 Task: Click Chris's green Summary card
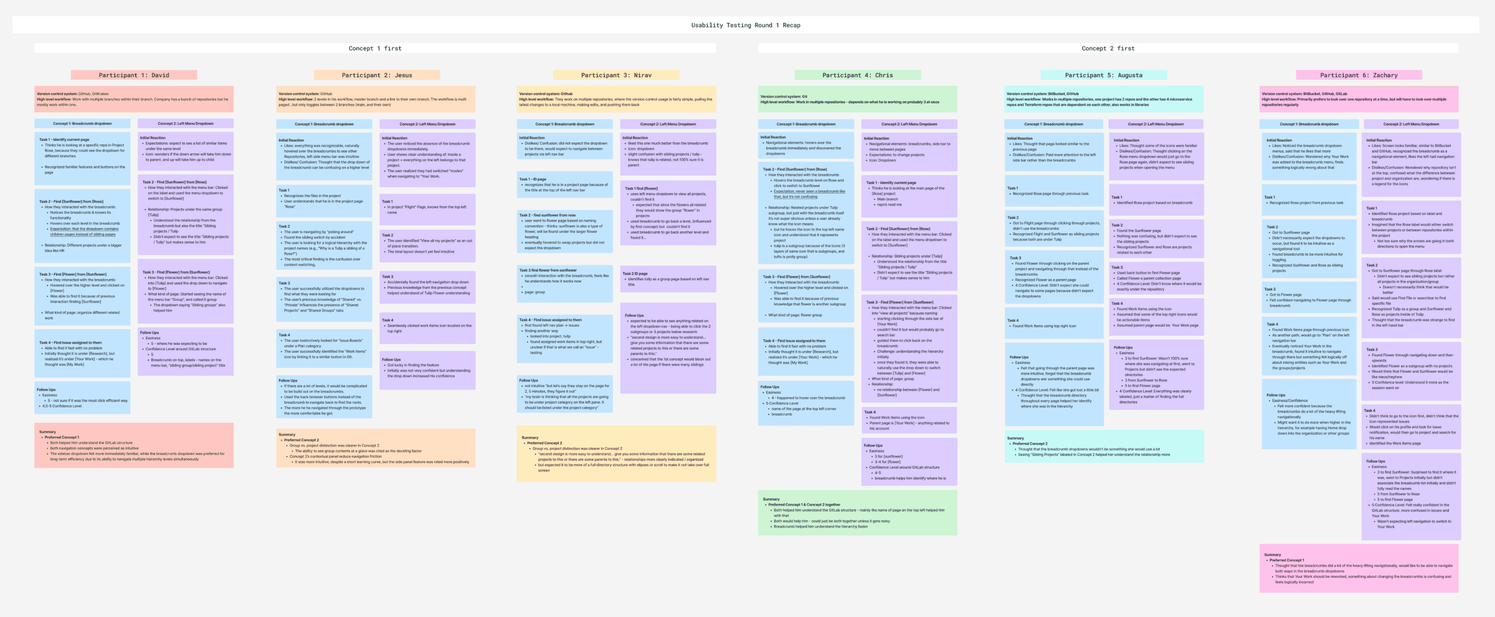(857, 512)
